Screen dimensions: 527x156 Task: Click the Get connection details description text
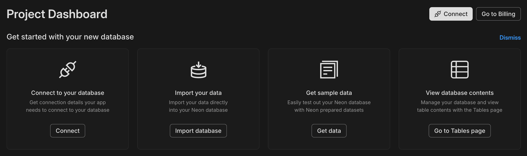coord(68,106)
